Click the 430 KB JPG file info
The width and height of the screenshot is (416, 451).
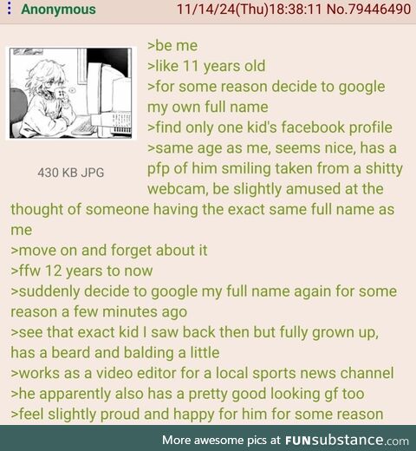71,173
